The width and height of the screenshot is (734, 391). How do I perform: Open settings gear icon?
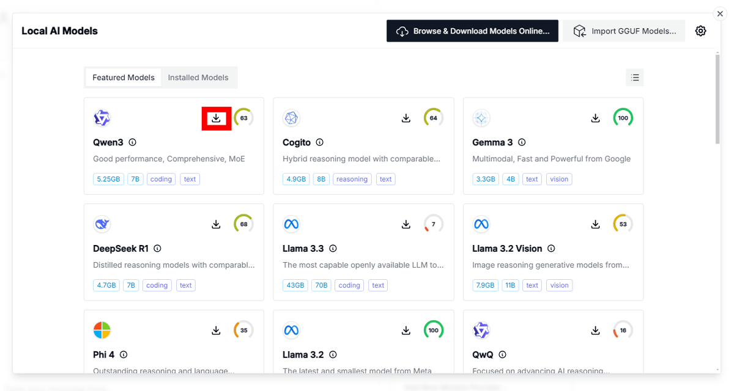click(x=701, y=31)
